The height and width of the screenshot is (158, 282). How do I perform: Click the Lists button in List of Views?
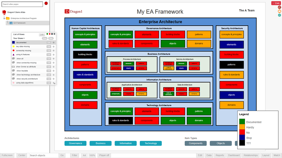pos(42,34)
